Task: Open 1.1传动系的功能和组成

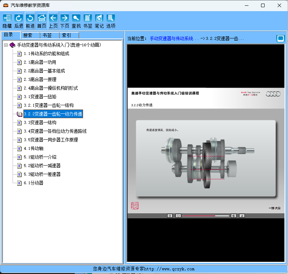Action: (46, 54)
